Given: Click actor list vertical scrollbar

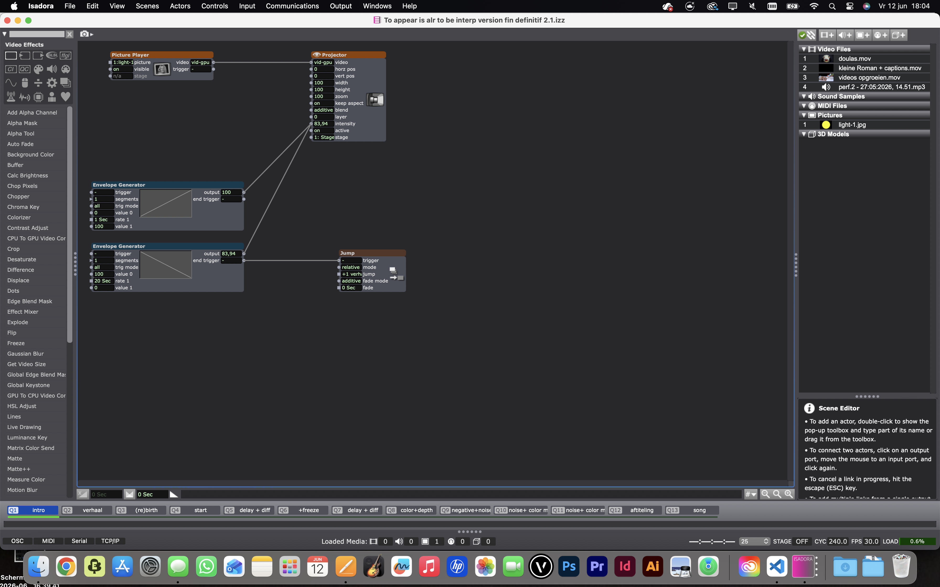Looking at the screenshot, I should click(x=70, y=225).
